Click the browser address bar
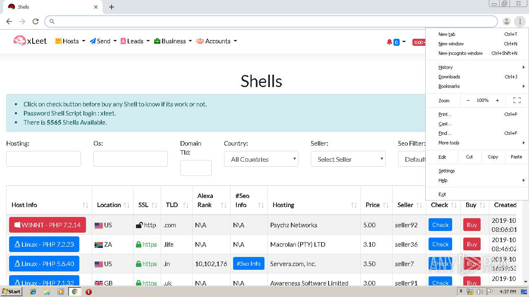 (x=271, y=21)
